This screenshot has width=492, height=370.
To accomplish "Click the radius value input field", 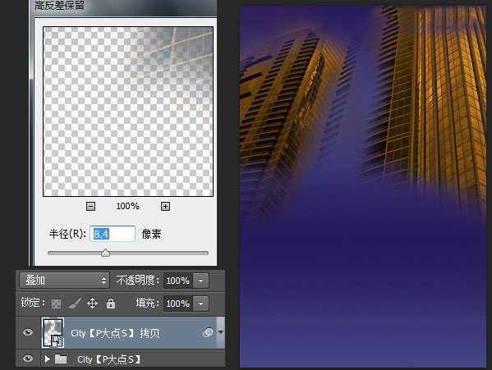I will pos(113,234).
